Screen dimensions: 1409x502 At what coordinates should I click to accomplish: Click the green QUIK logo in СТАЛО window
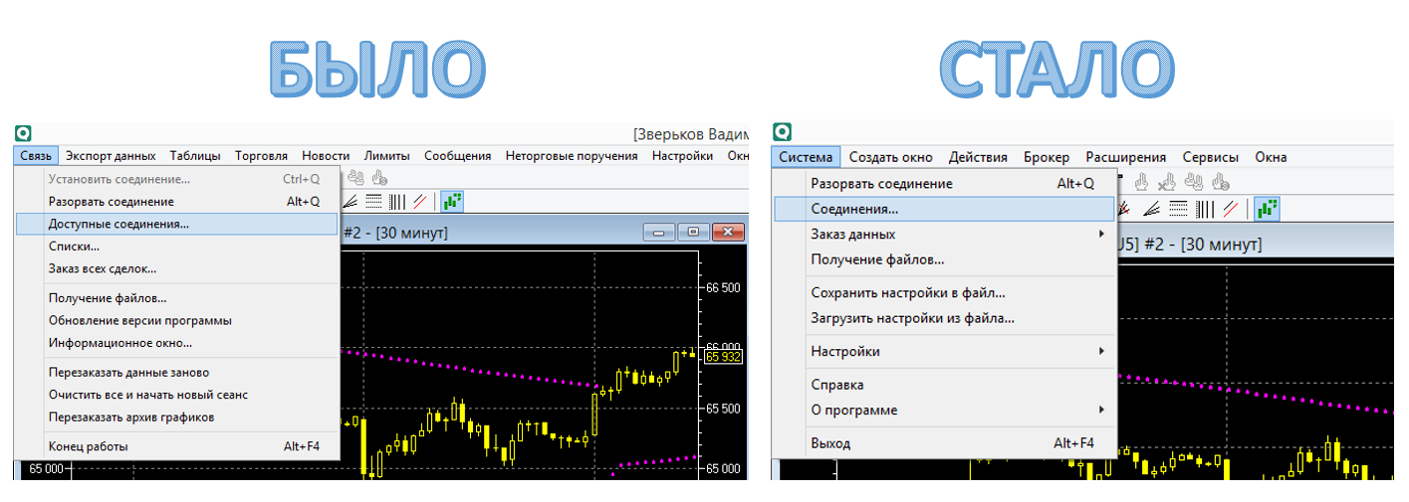pyautogui.click(x=783, y=131)
